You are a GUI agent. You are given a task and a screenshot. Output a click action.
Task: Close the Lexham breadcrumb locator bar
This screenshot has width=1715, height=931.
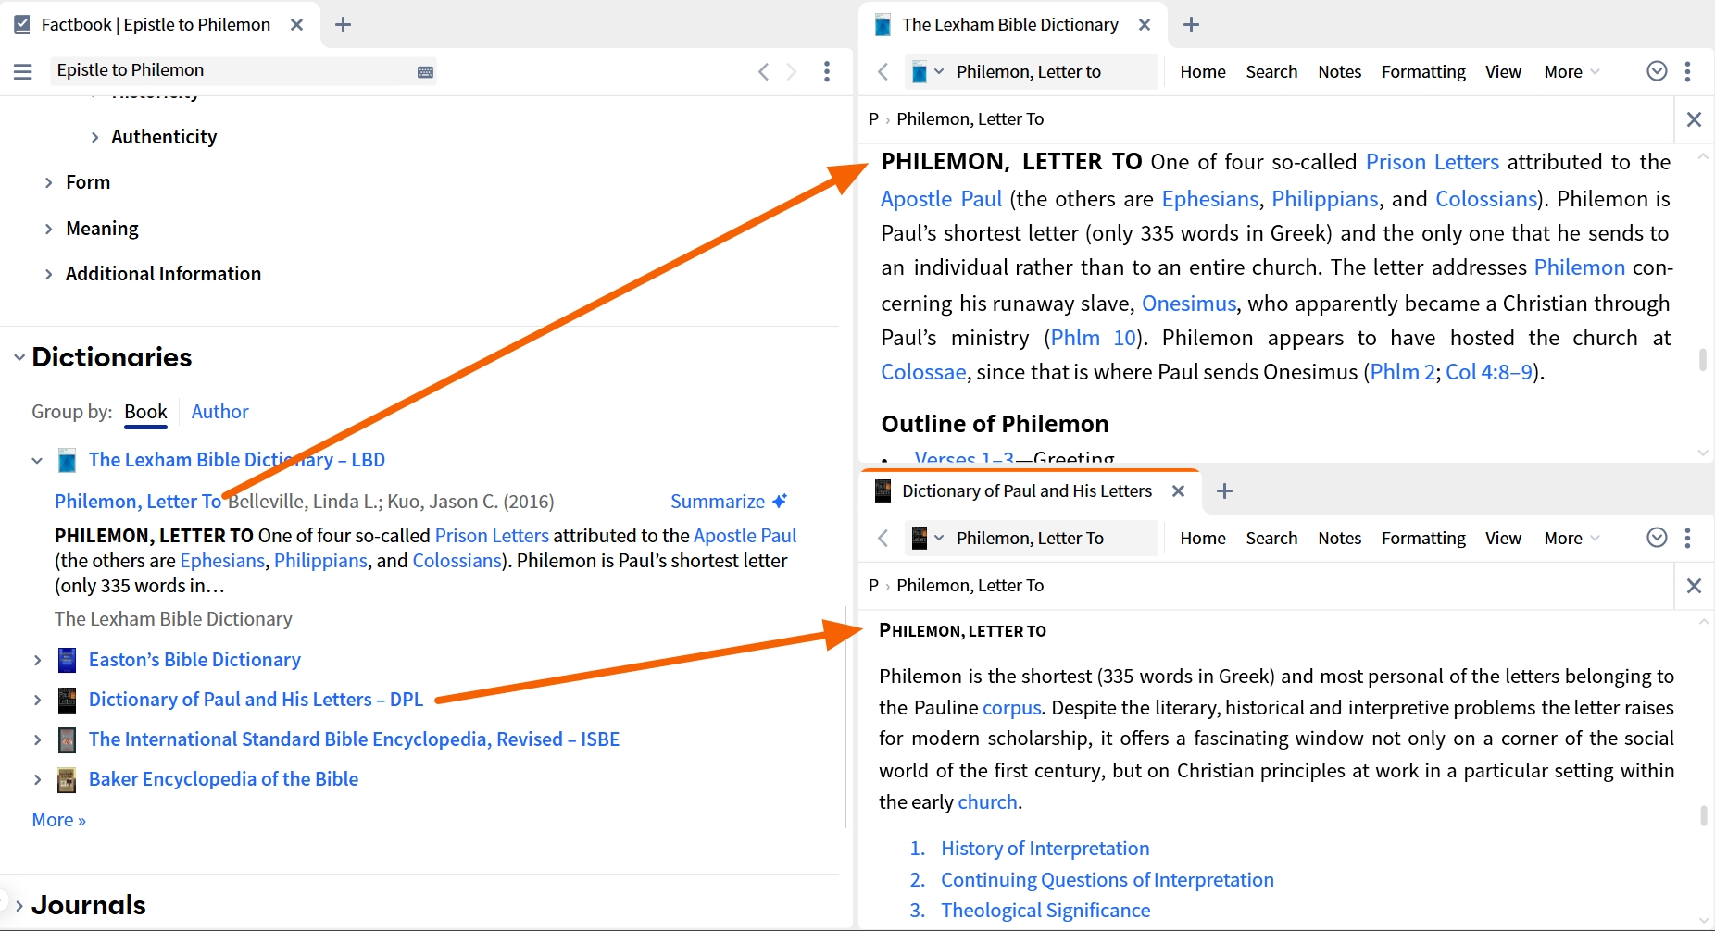click(x=1694, y=119)
